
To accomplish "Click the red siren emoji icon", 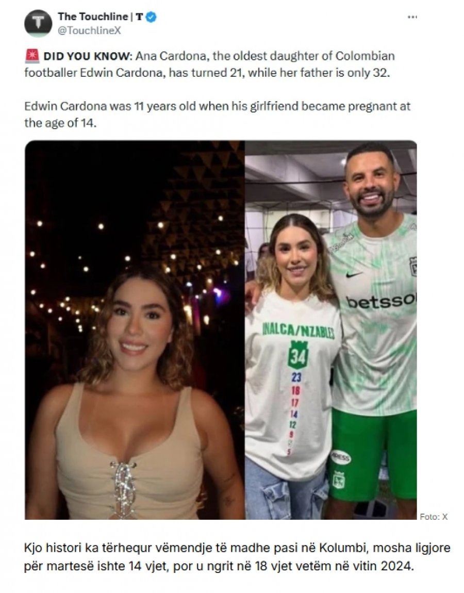I will click(32, 56).
